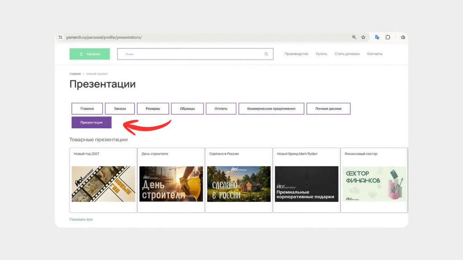This screenshot has width=463, height=260.
Task: Open the Оплаты tab
Action: [x=221, y=108]
